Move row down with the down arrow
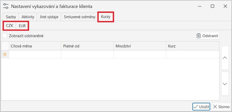The image size is (232, 112). pyautogui.click(x=225, y=84)
